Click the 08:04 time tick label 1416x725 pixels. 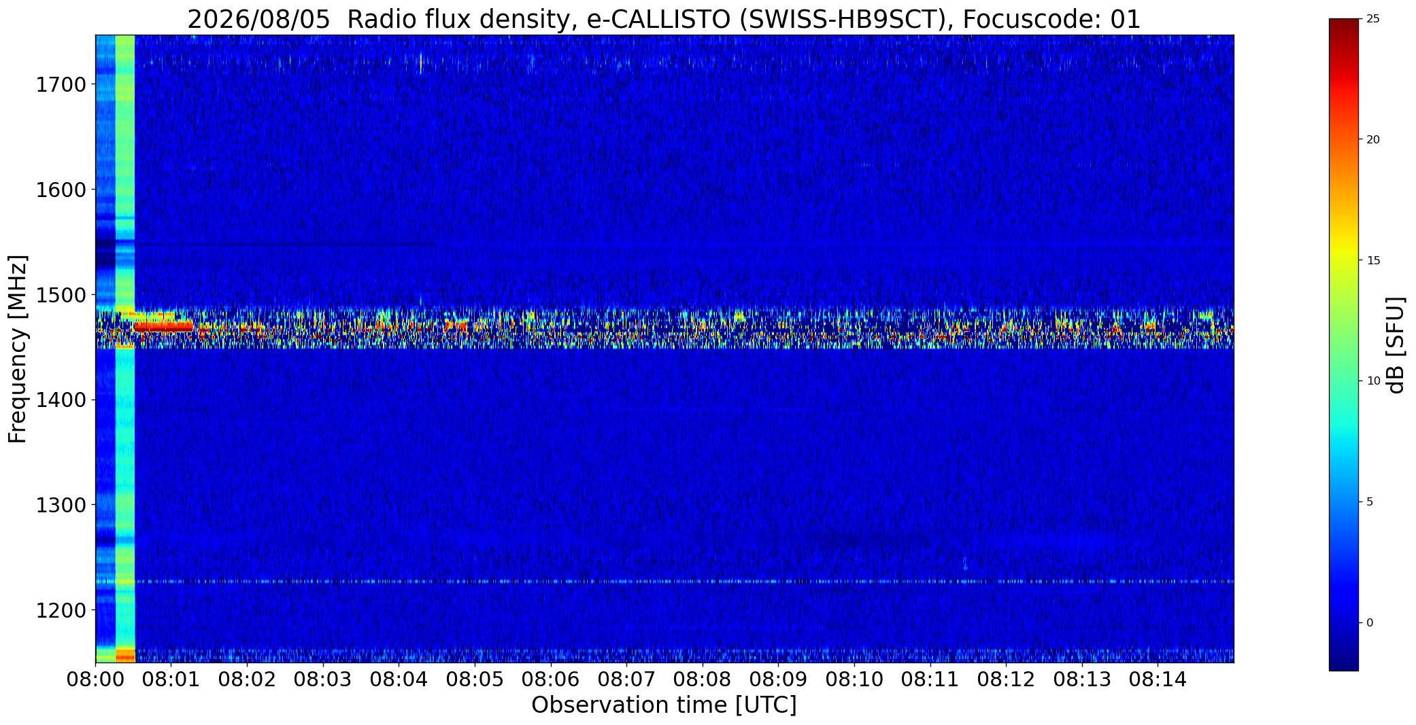399,679
